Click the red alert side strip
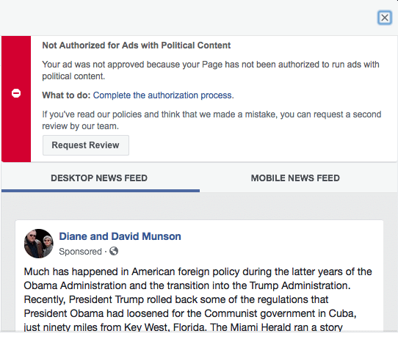Viewport: 398px width, 339px height. 16,99
